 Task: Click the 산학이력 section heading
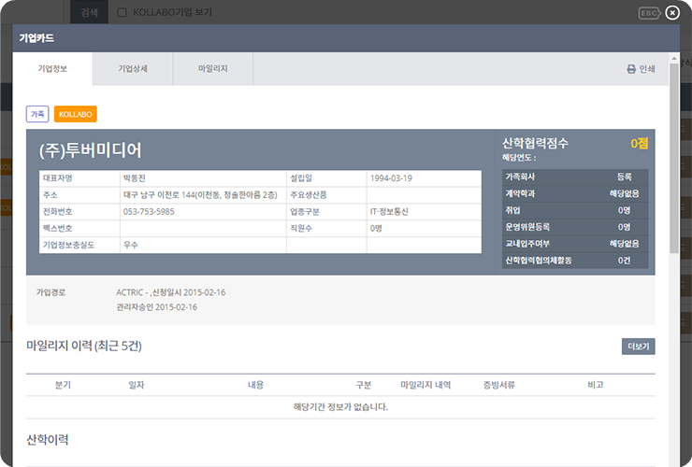[47, 440]
